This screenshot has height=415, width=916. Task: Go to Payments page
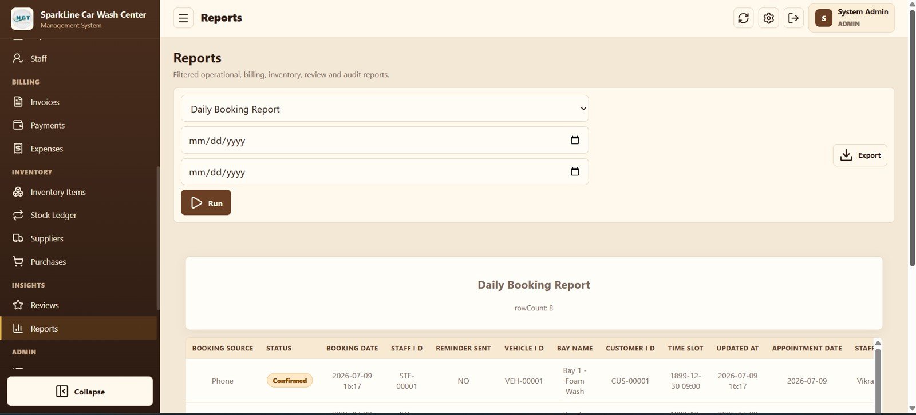pyautogui.click(x=78, y=125)
